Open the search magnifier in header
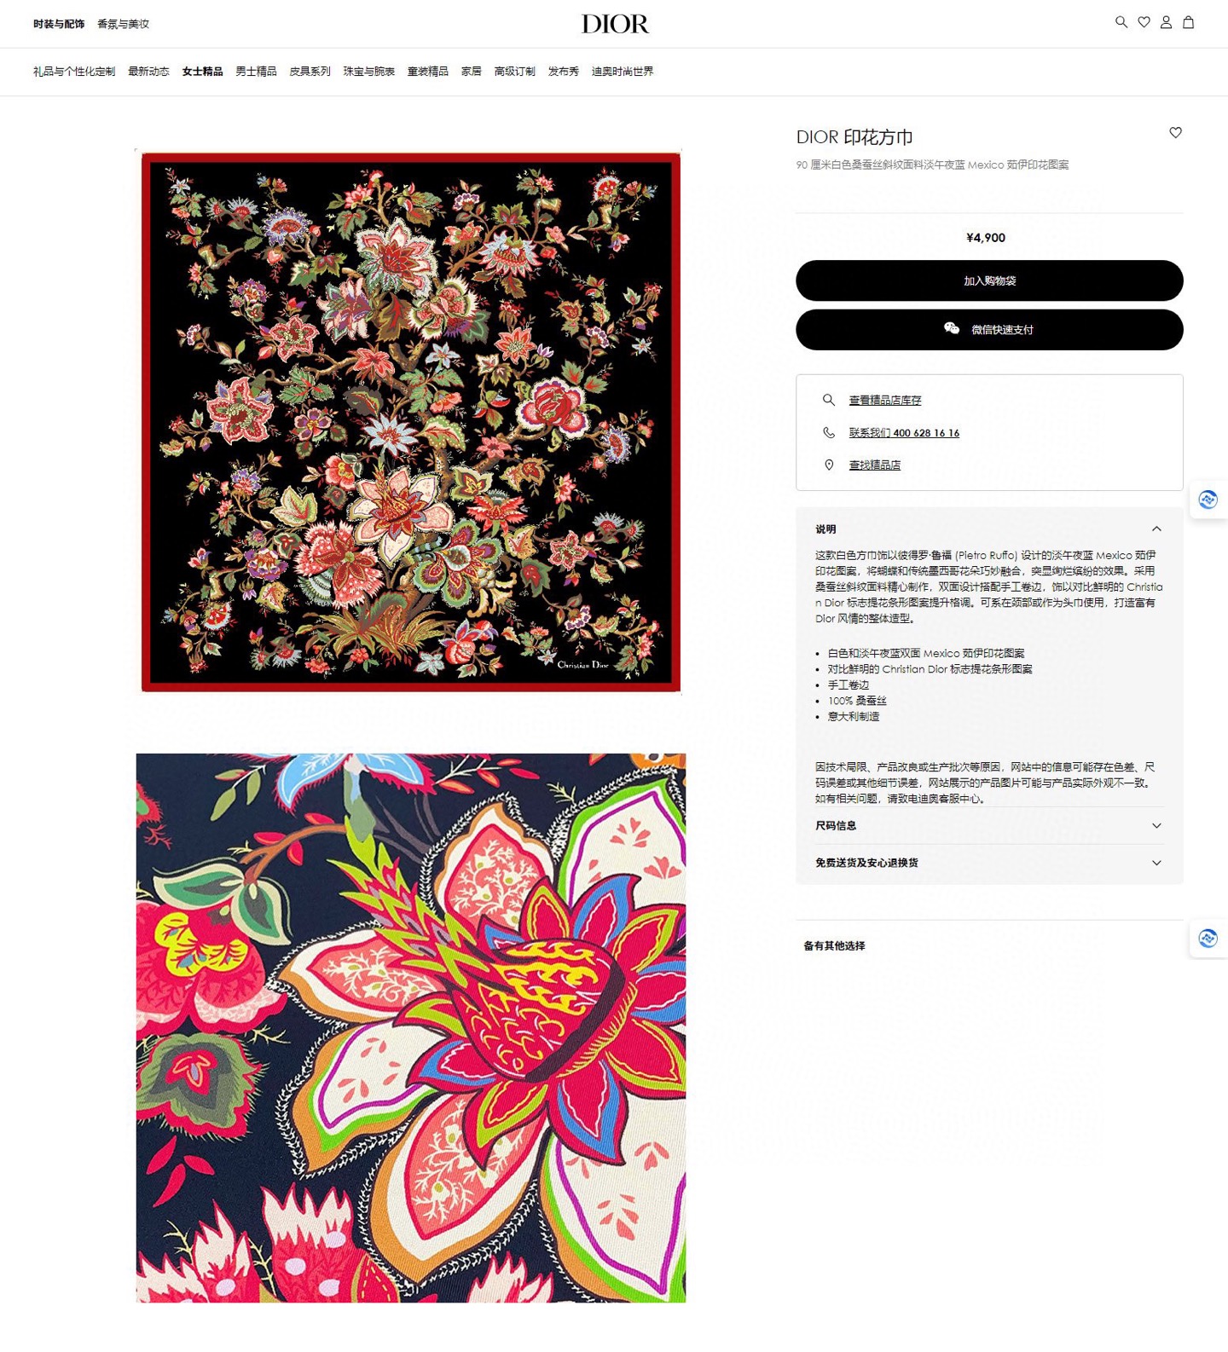The height and width of the screenshot is (1352, 1228). (1121, 22)
